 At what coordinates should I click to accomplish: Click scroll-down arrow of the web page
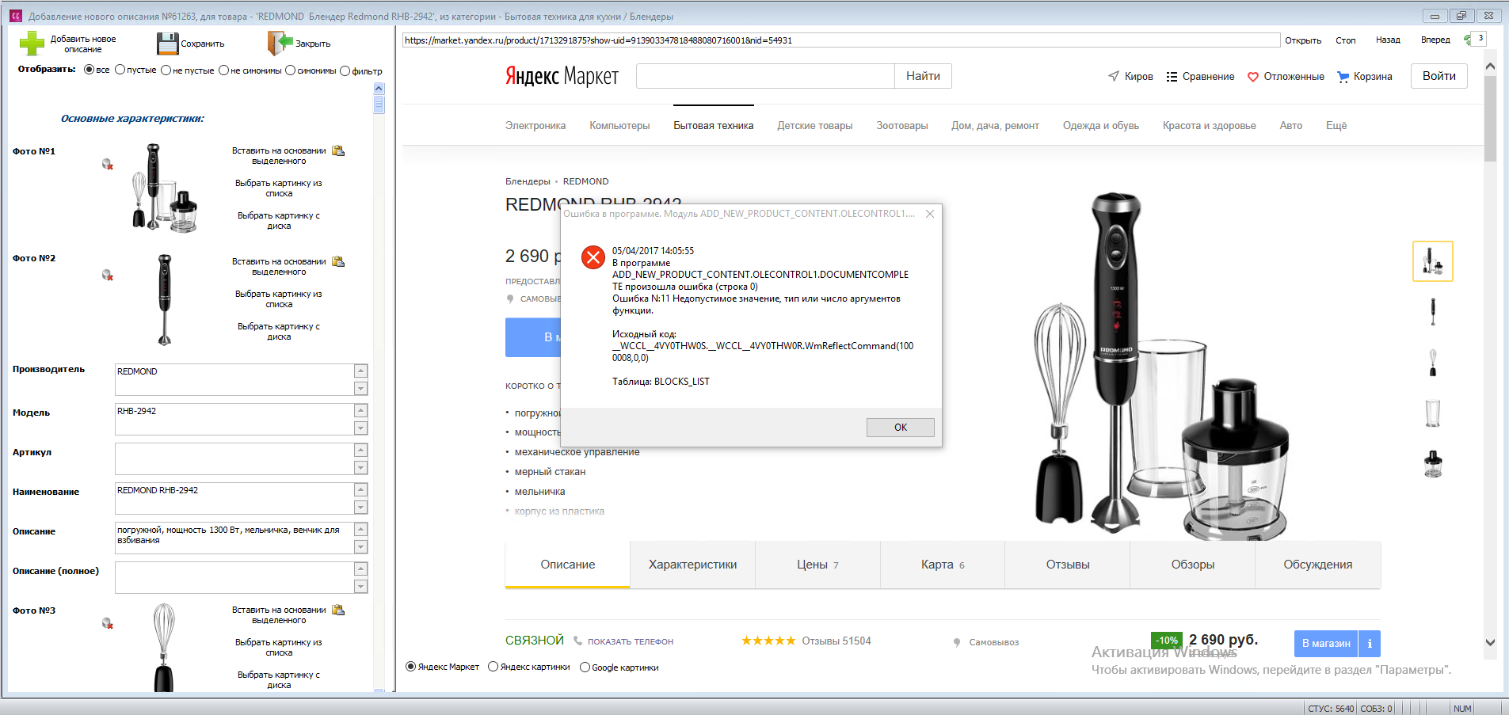1490,643
